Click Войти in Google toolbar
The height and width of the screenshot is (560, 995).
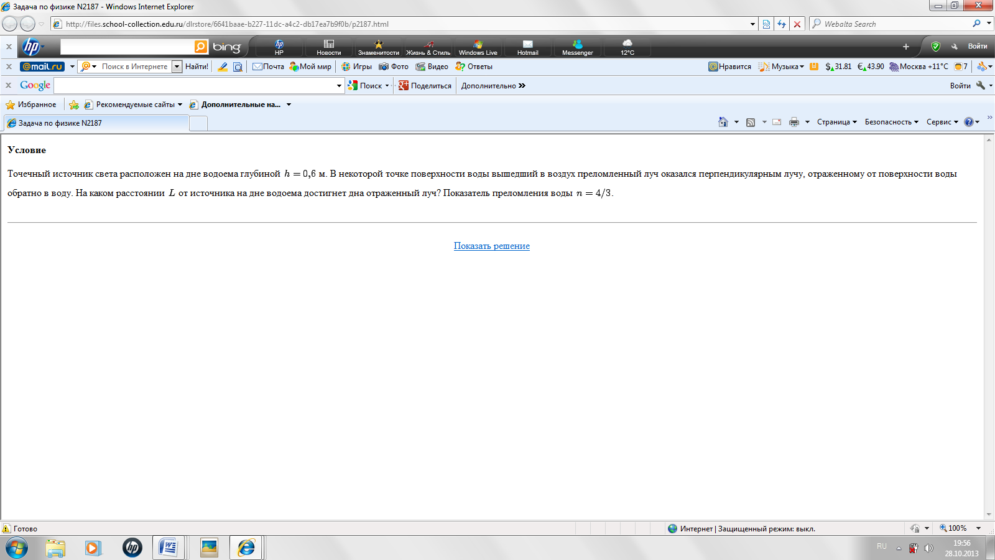(960, 86)
